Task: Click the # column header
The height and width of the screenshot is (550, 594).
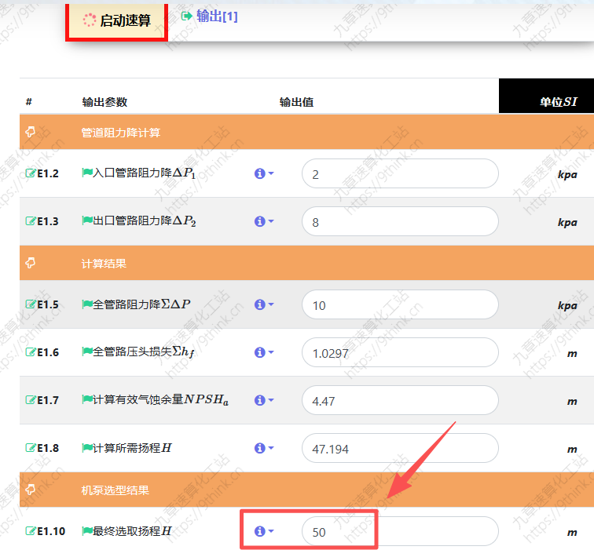Action: (x=29, y=102)
